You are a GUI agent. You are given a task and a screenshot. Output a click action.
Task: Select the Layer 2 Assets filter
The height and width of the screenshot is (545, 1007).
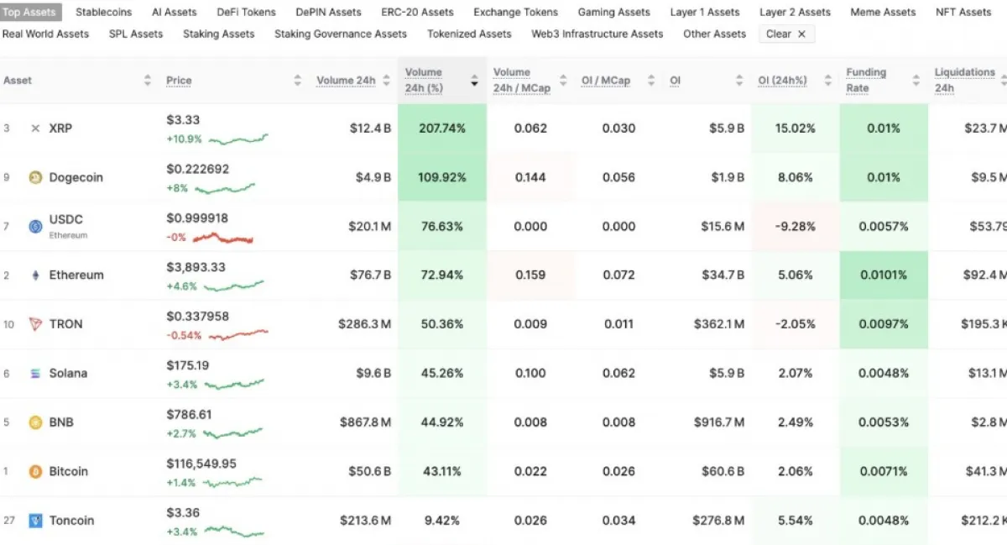795,12
